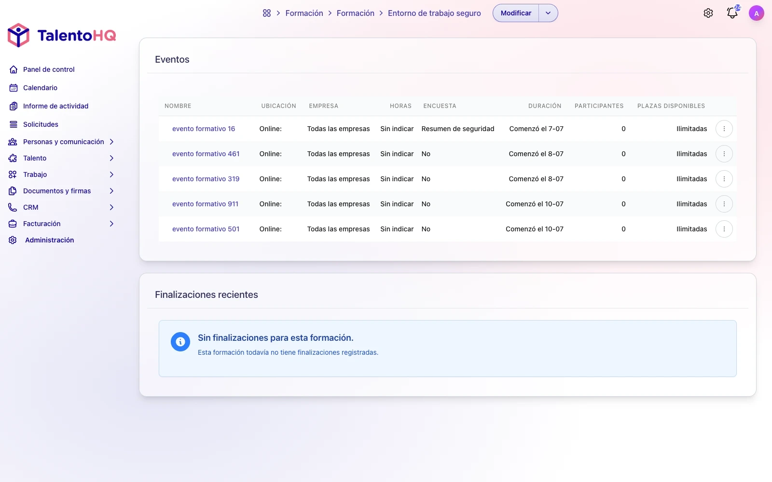Screen dimensions: 772x482
Task: Open options for evento formativo 501
Action: pyautogui.click(x=724, y=229)
